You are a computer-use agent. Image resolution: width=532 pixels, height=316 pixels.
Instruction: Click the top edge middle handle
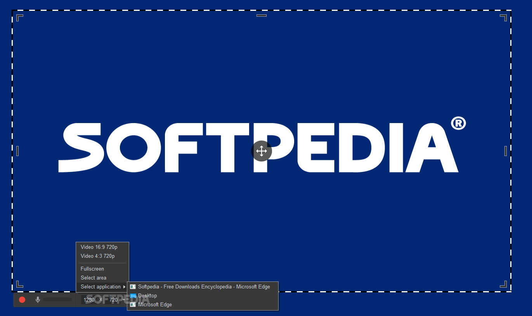pos(262,16)
